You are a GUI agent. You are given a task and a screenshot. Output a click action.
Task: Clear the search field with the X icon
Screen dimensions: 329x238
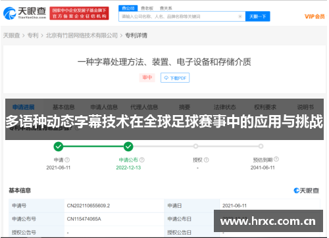[240, 16]
